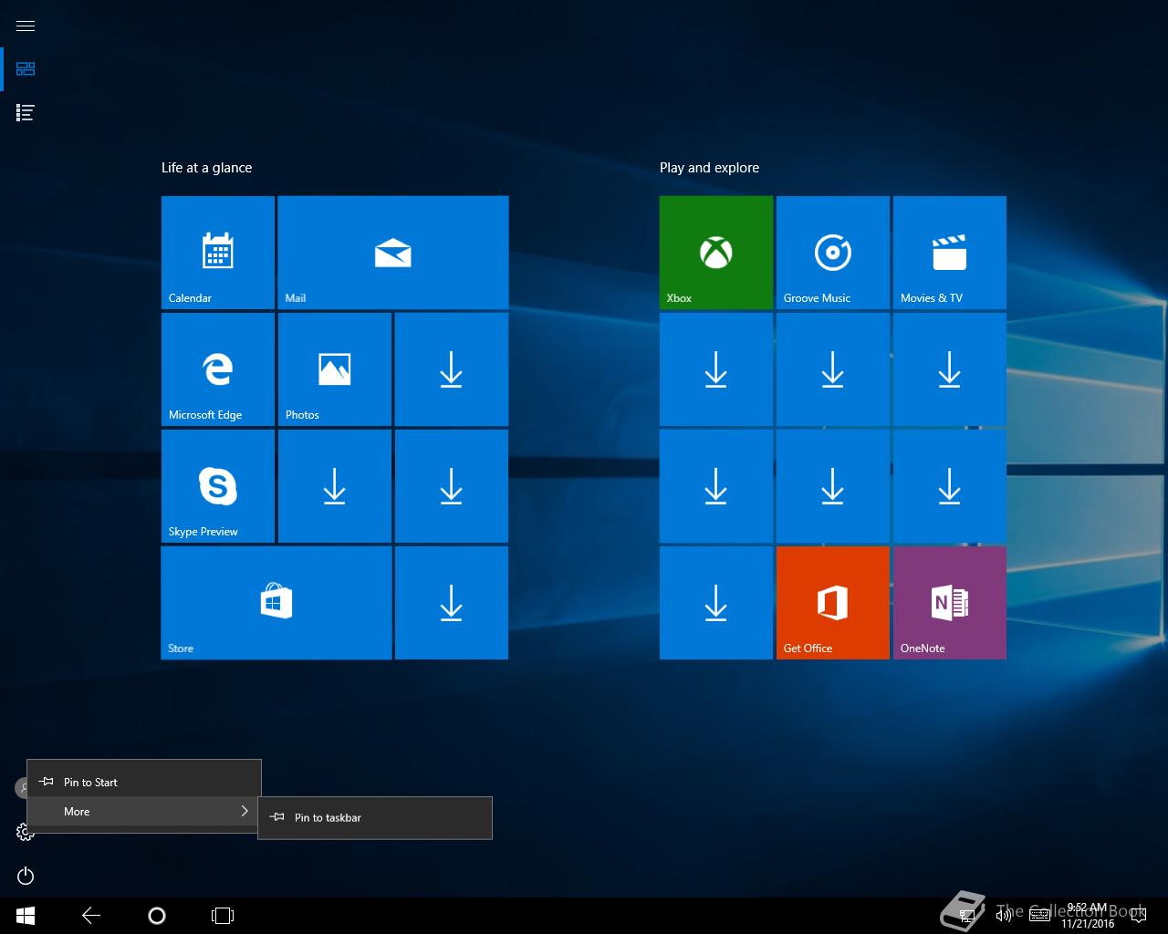Expand the hamburger menu
This screenshot has width=1168, height=934.
[26, 26]
